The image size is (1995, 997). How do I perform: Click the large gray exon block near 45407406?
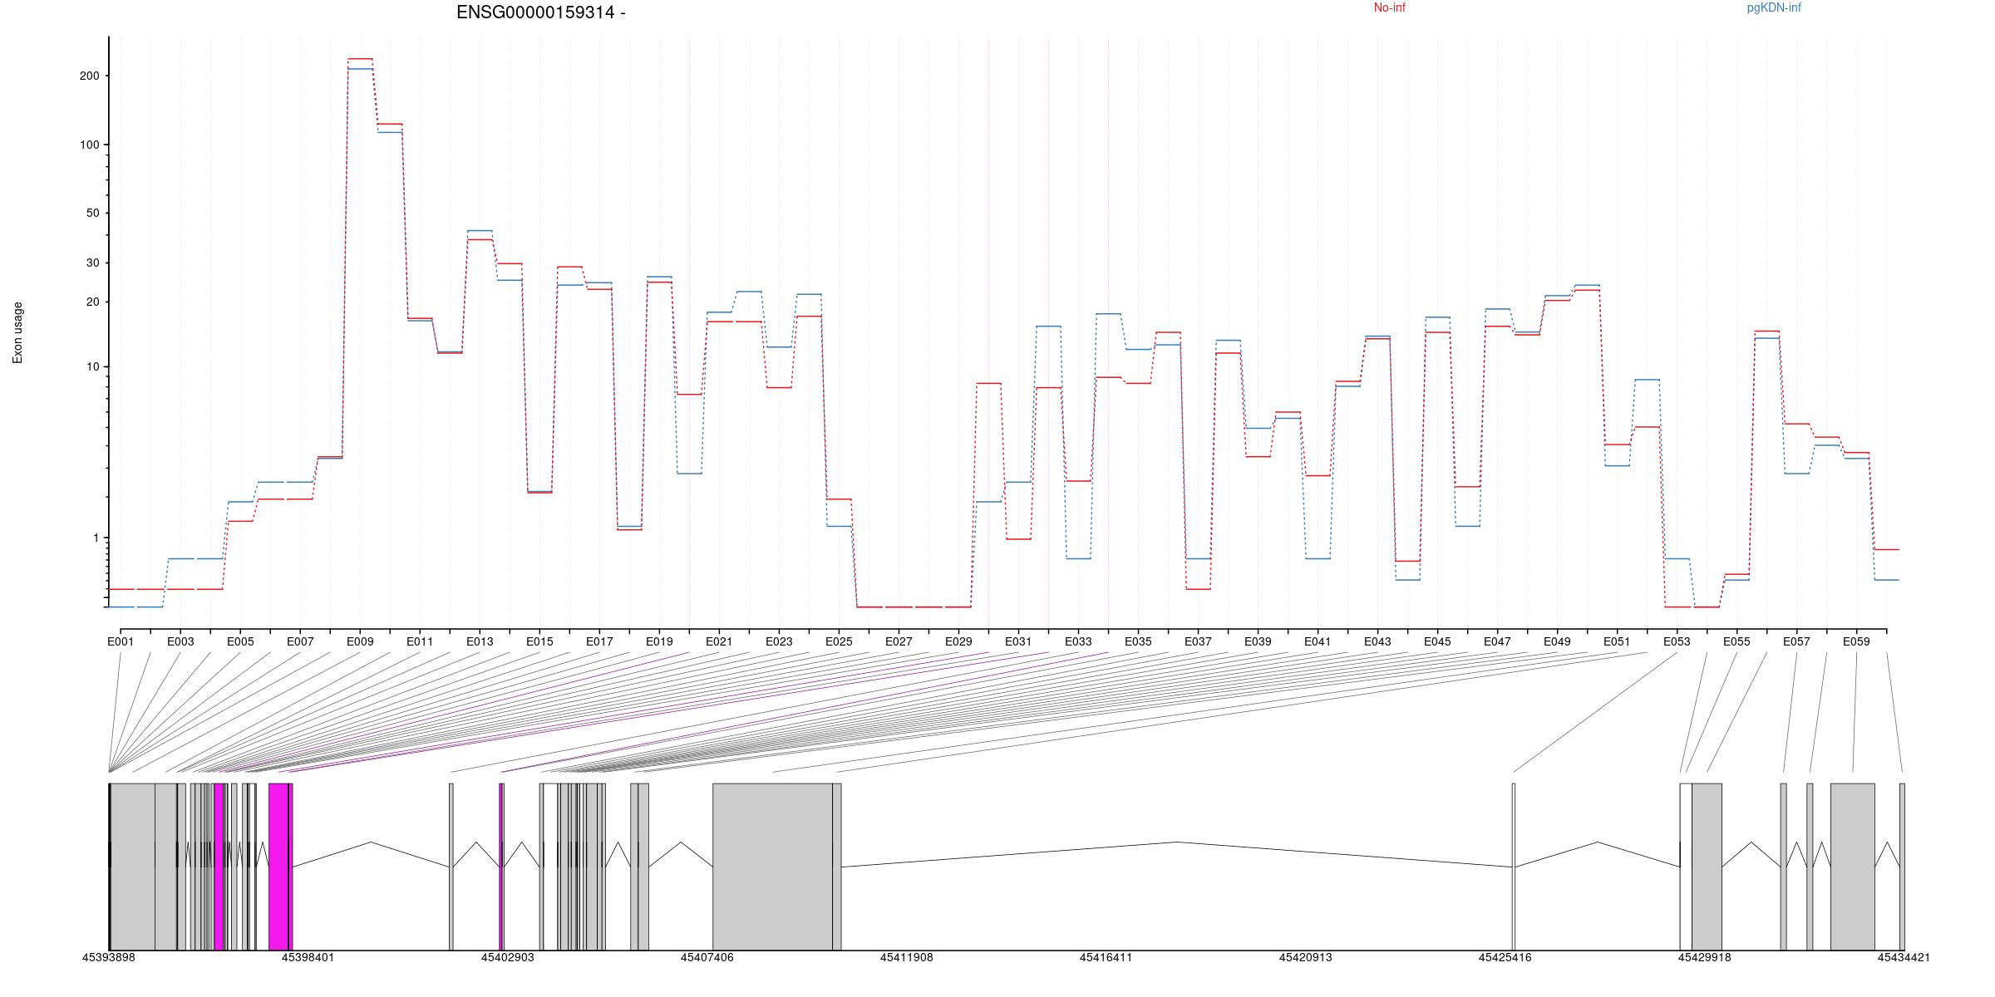[772, 867]
